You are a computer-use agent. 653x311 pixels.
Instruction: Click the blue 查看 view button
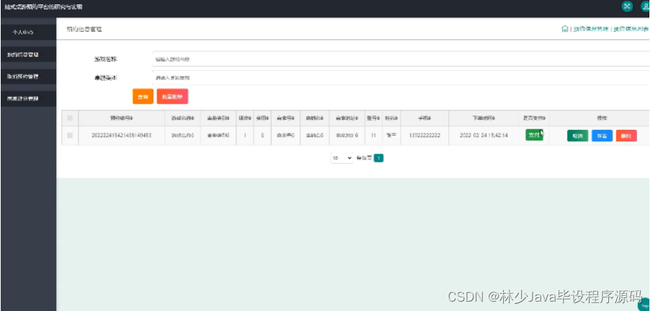(603, 136)
